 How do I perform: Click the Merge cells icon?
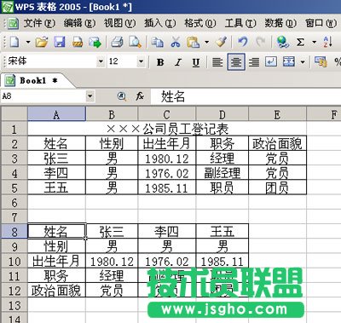click(x=289, y=61)
